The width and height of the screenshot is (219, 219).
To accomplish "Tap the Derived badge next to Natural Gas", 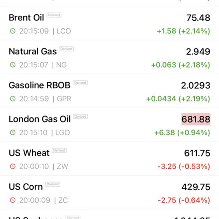I will point(66,49).
